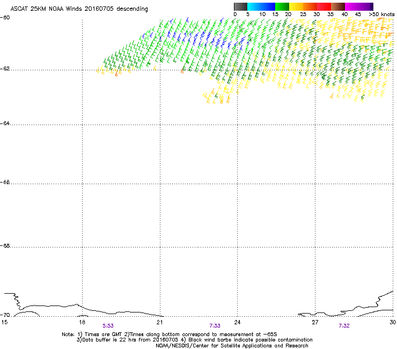The height and width of the screenshot is (349, 397).
Task: Click the NOAA/NESDIS credit line
Action: (232, 346)
